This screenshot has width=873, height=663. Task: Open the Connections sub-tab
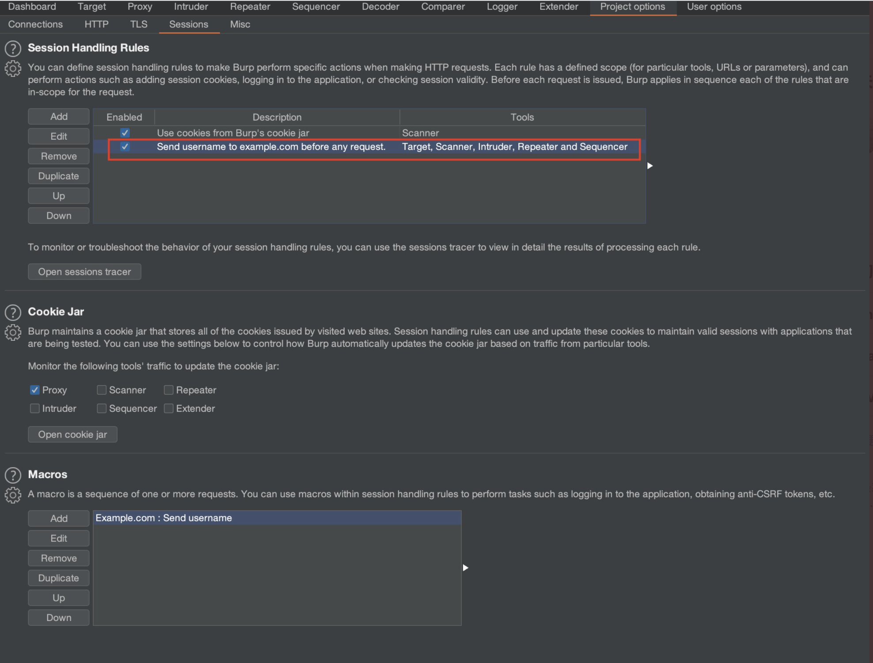tap(35, 24)
